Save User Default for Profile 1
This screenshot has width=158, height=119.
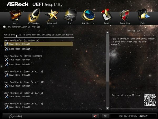click(38, 44)
